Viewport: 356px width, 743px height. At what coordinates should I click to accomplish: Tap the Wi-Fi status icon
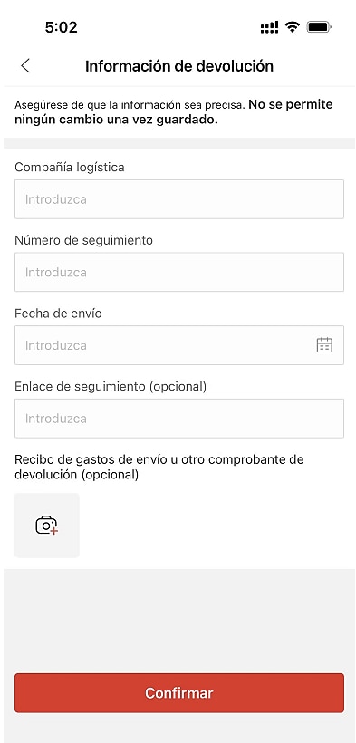click(293, 27)
